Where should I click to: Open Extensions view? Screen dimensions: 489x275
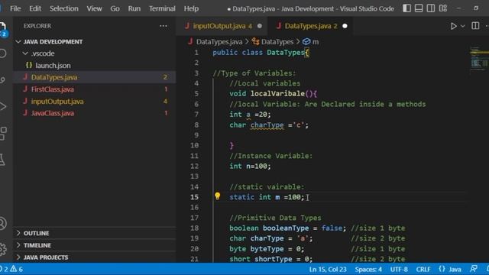point(3,134)
